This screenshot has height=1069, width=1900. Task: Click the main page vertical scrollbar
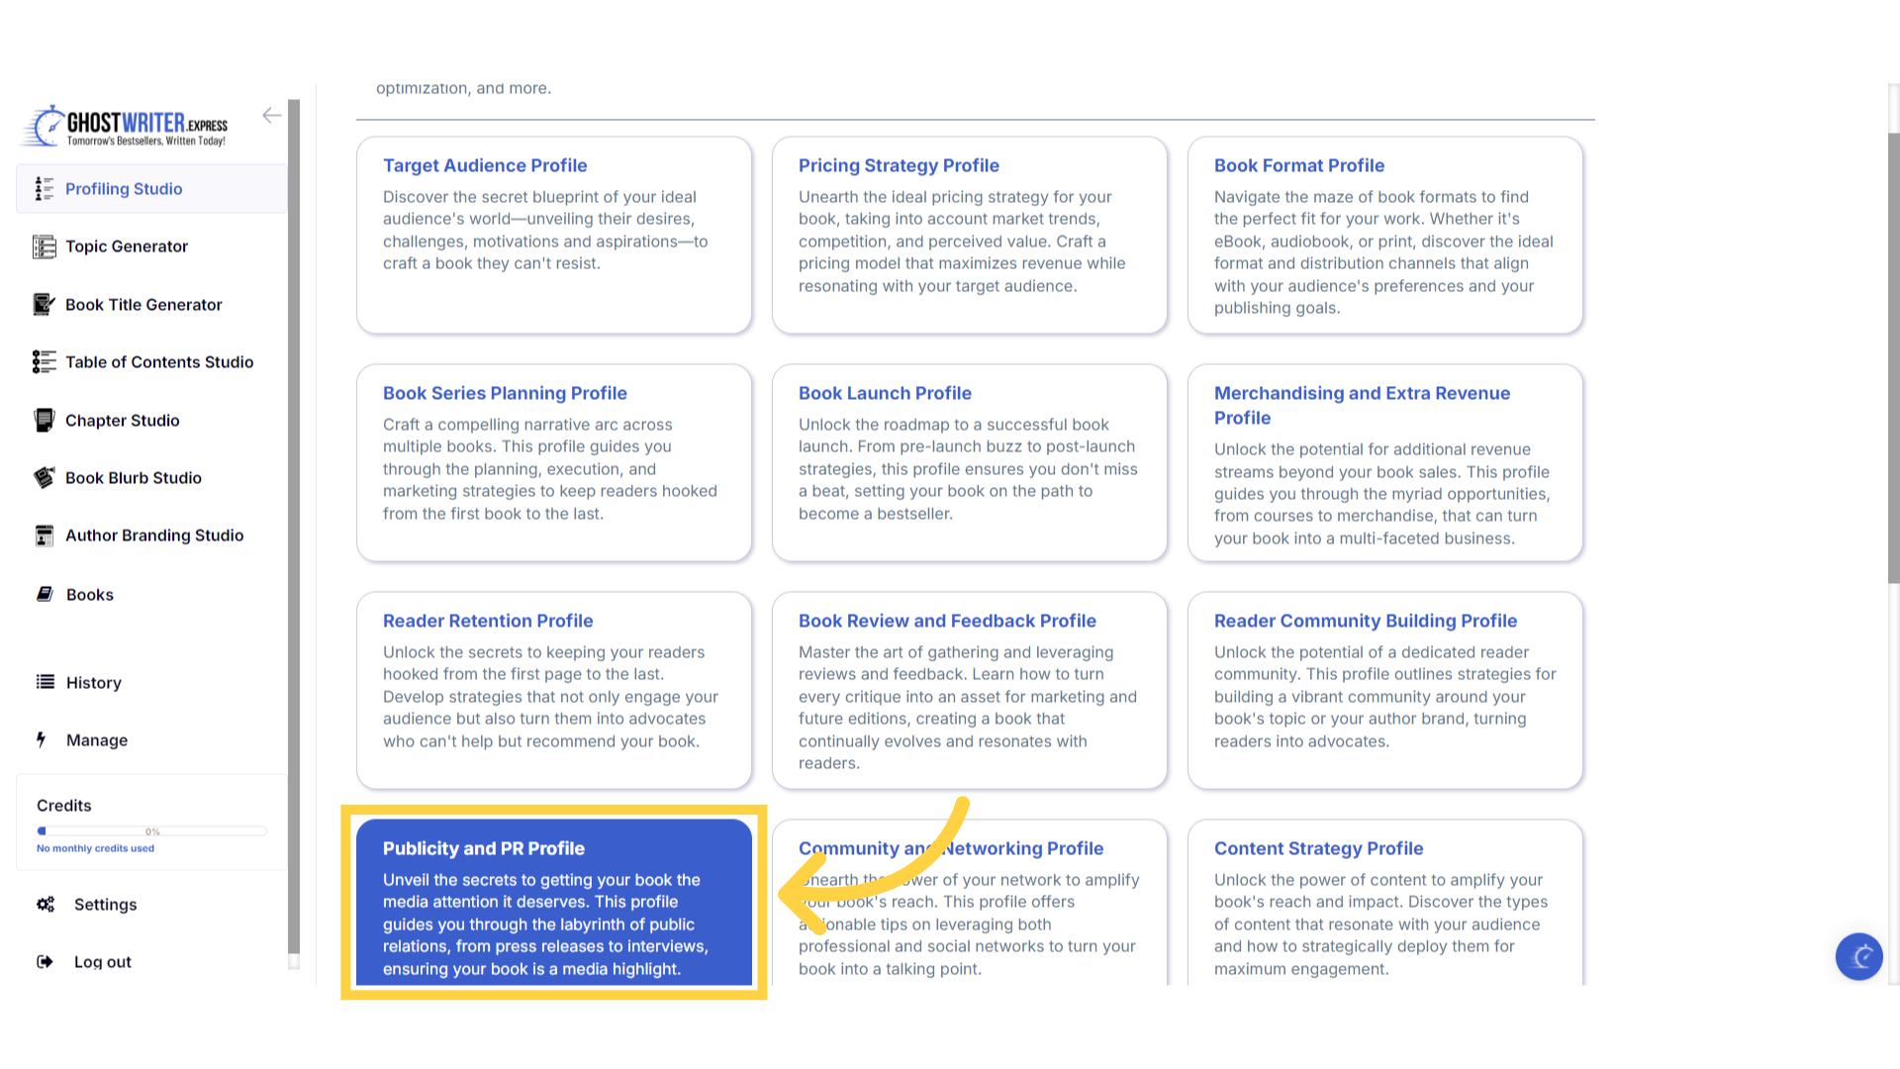click(1893, 356)
